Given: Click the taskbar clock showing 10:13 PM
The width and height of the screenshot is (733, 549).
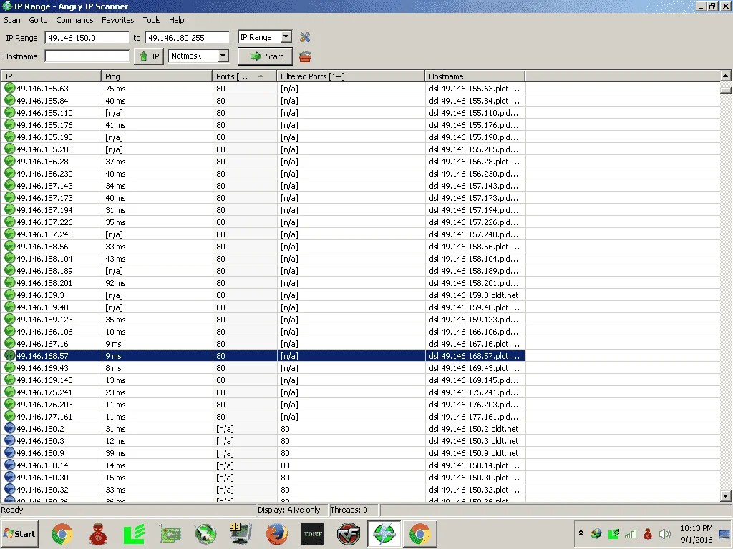Looking at the screenshot, I should click(x=696, y=533).
